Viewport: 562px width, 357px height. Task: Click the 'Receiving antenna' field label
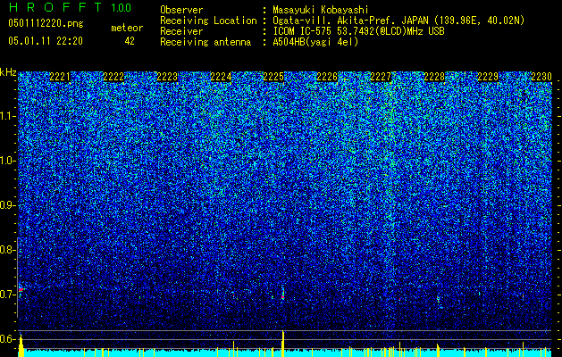206,42
